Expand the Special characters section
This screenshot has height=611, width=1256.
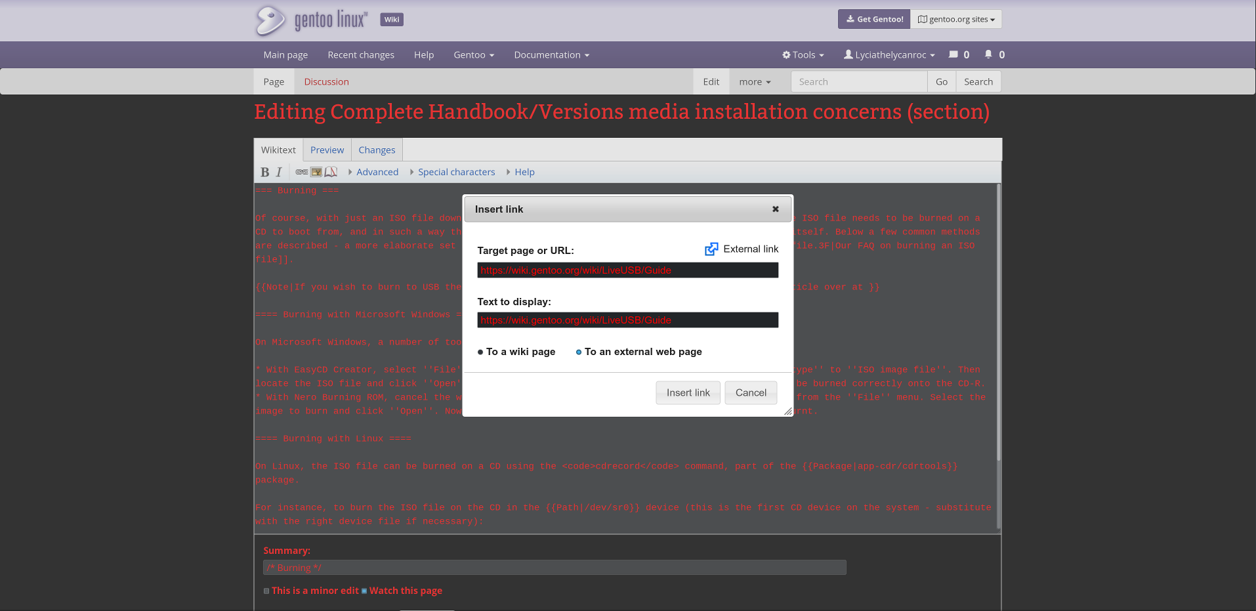453,172
